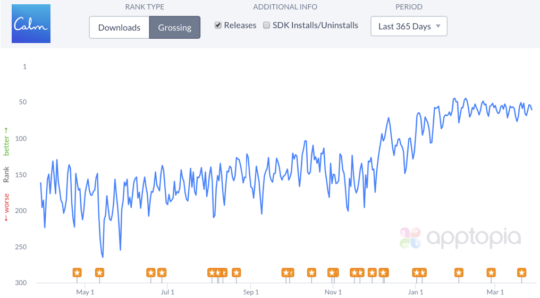Click the release star just before Sep 1
540x298 pixels.
coord(237,273)
